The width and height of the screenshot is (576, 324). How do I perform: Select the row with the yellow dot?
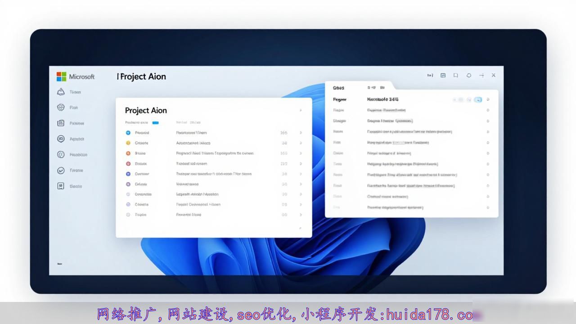[214, 143]
